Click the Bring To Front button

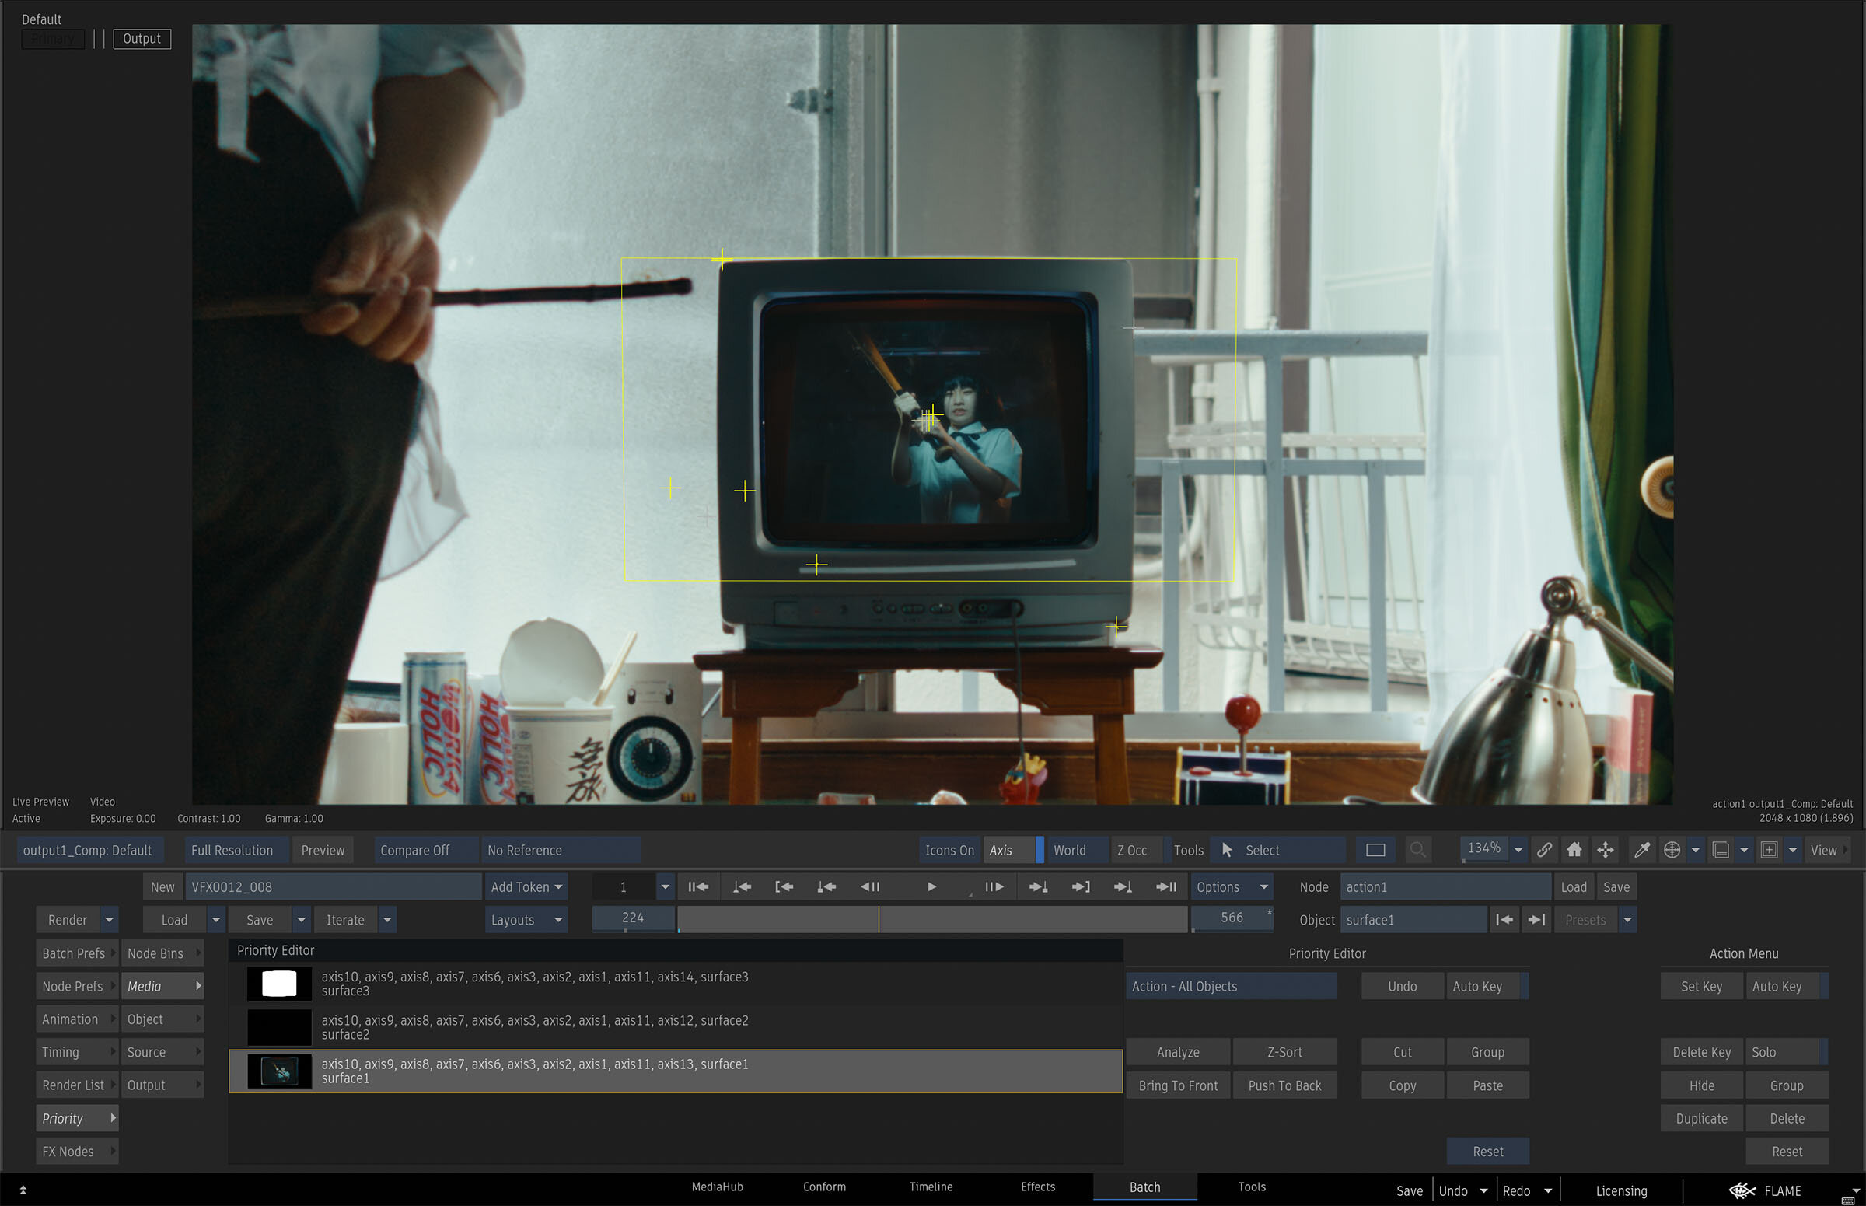(1178, 1085)
